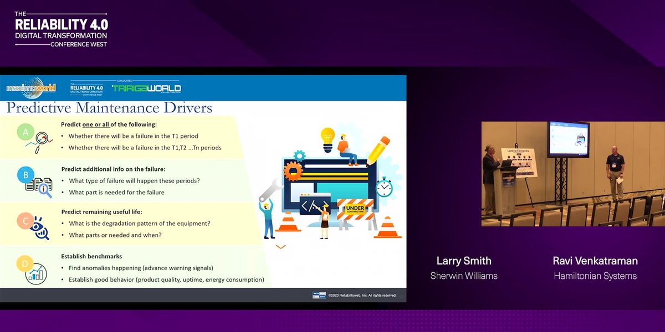The width and height of the screenshot is (665, 332).
Task: Click the speaker camera video feed
Action: [571, 174]
